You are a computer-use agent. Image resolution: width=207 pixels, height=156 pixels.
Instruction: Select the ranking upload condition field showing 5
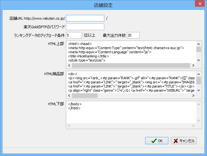[x=74, y=35]
